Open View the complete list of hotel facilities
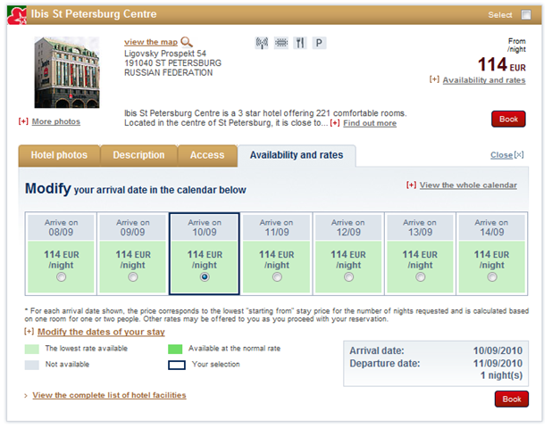 [x=109, y=395]
